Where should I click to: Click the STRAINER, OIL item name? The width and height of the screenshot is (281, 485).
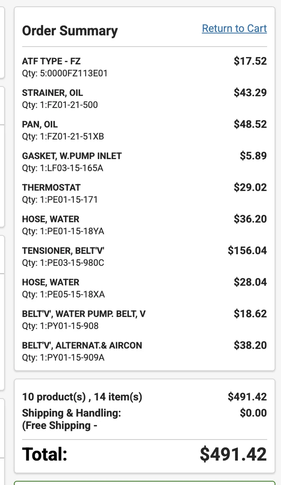click(52, 93)
